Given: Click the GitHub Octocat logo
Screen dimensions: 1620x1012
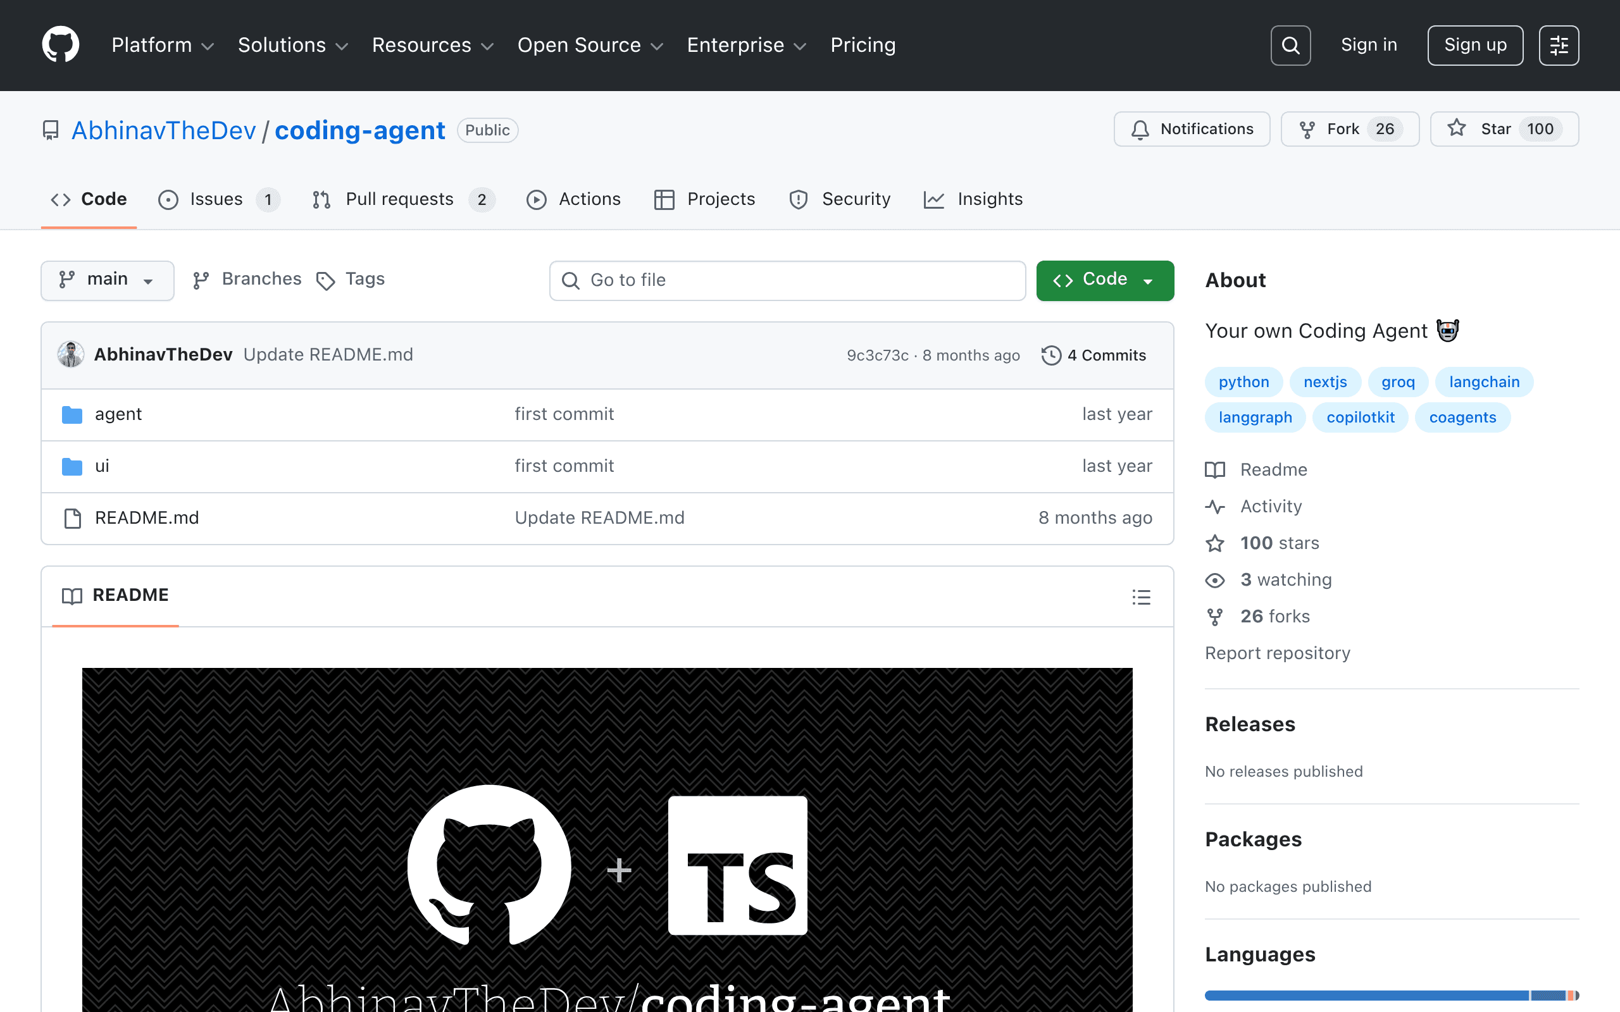Looking at the screenshot, I should click(x=60, y=45).
